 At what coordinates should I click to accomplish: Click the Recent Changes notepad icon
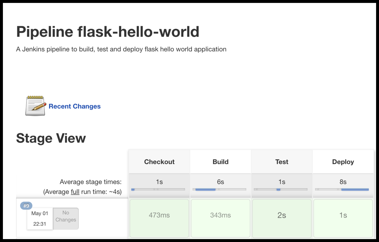coord(36,106)
